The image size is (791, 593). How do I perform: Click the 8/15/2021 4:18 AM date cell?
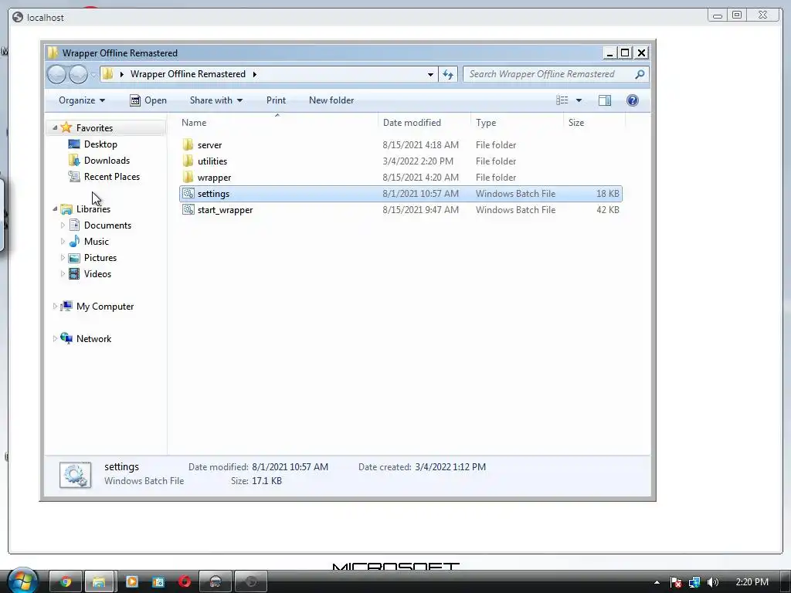pos(421,145)
